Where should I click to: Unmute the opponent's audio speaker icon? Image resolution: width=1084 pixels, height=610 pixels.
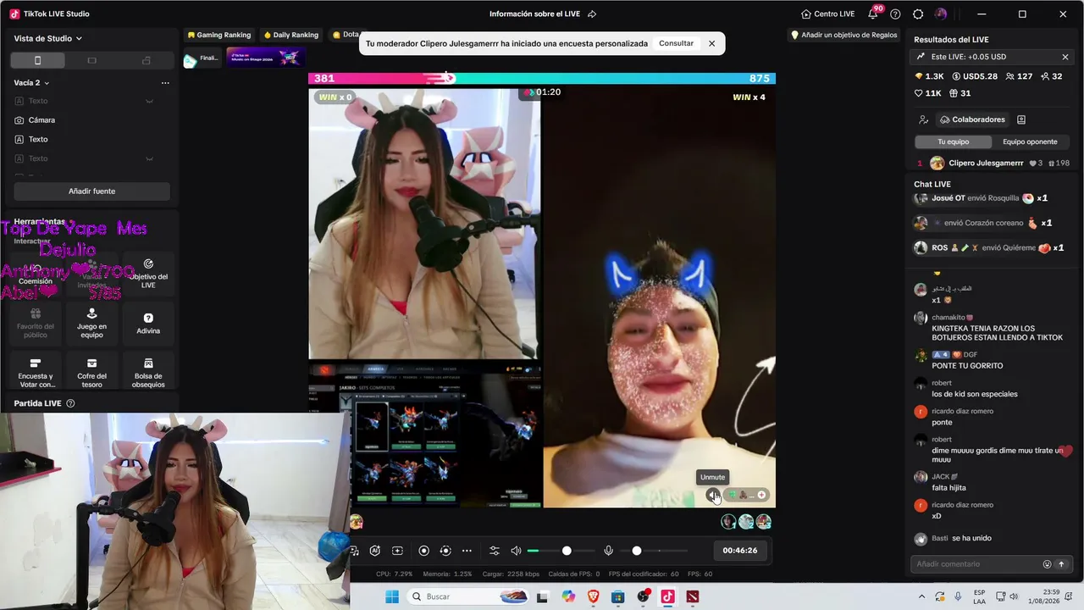tap(712, 496)
